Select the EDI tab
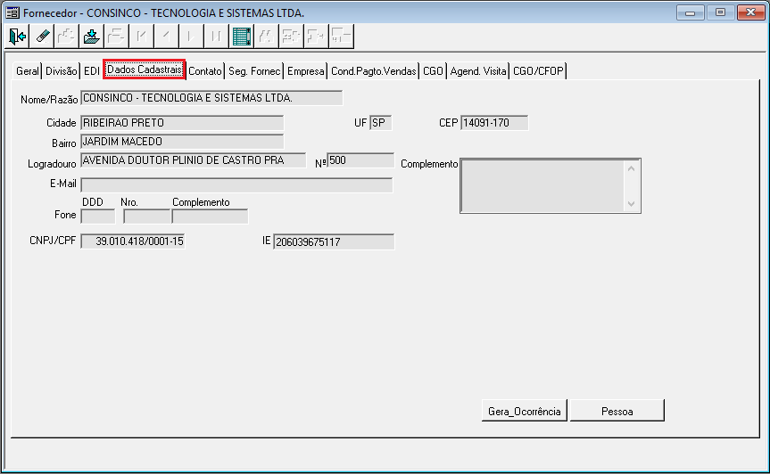This screenshot has width=770, height=474. (92, 71)
